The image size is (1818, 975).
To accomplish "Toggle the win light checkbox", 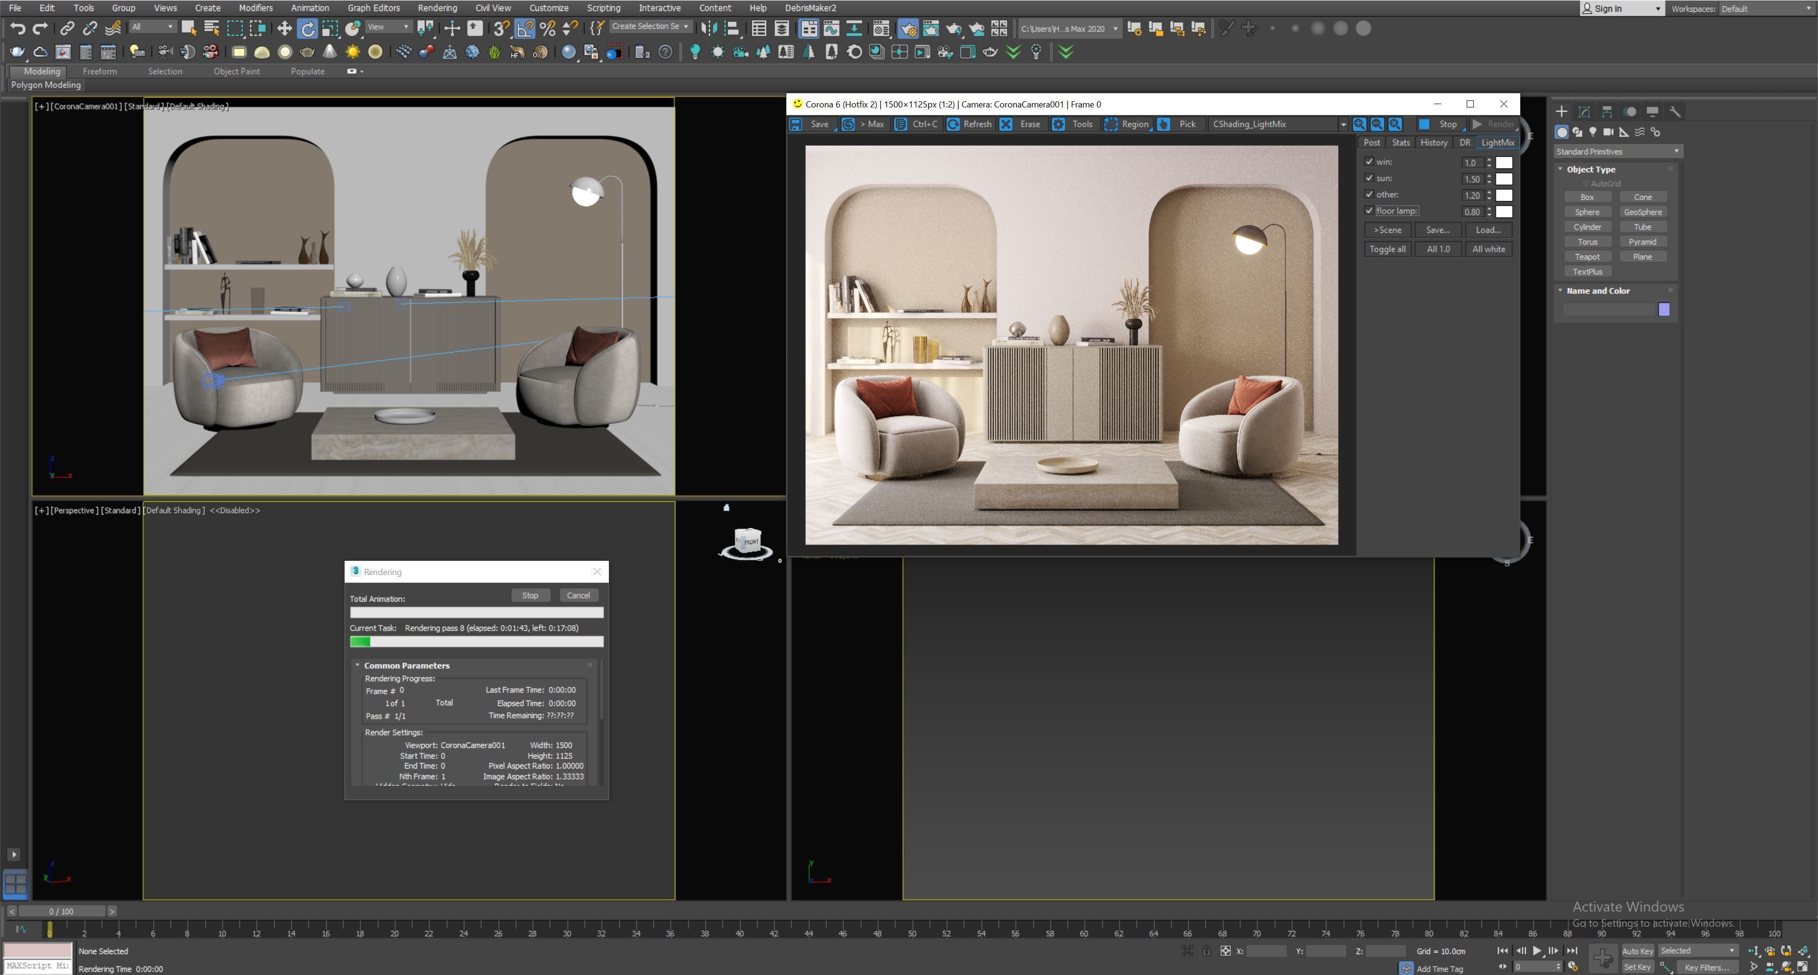I will pyautogui.click(x=1369, y=162).
